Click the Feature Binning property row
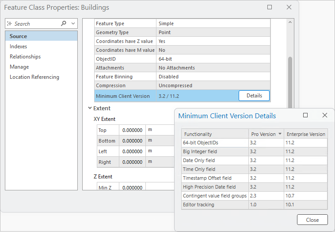The image size is (335, 232). click(182, 77)
